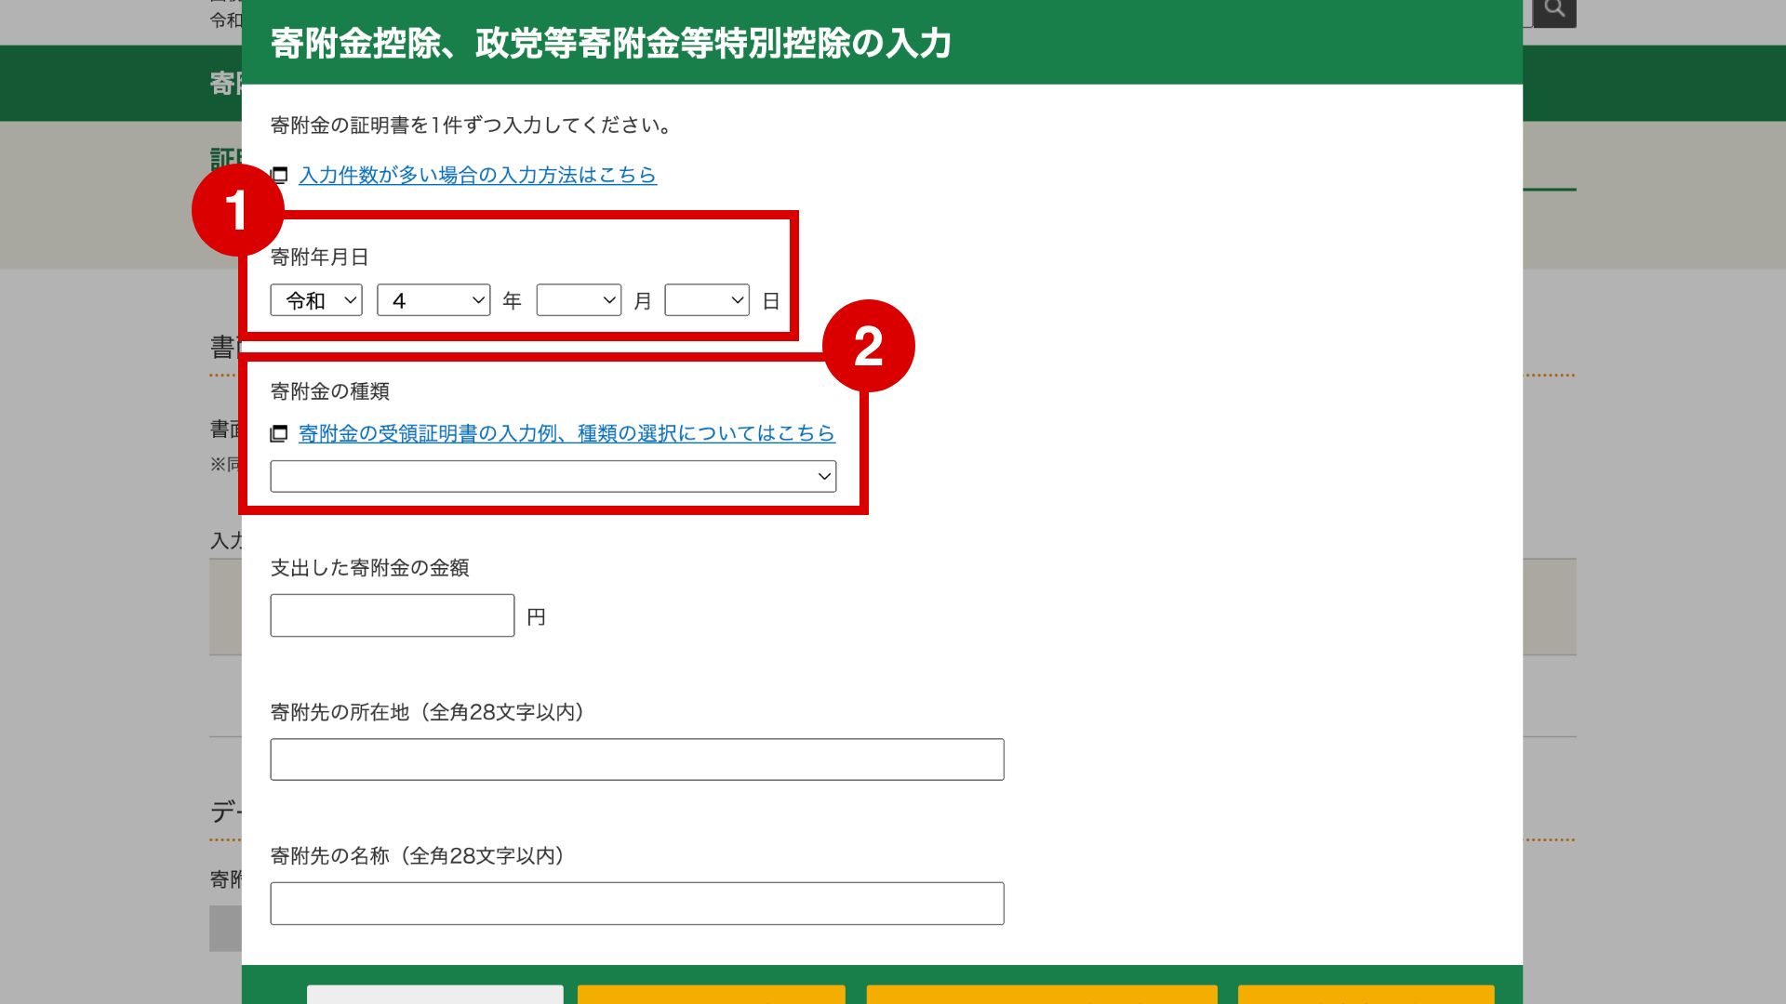Click the 支出した寄附金の金額 input field

click(x=392, y=615)
